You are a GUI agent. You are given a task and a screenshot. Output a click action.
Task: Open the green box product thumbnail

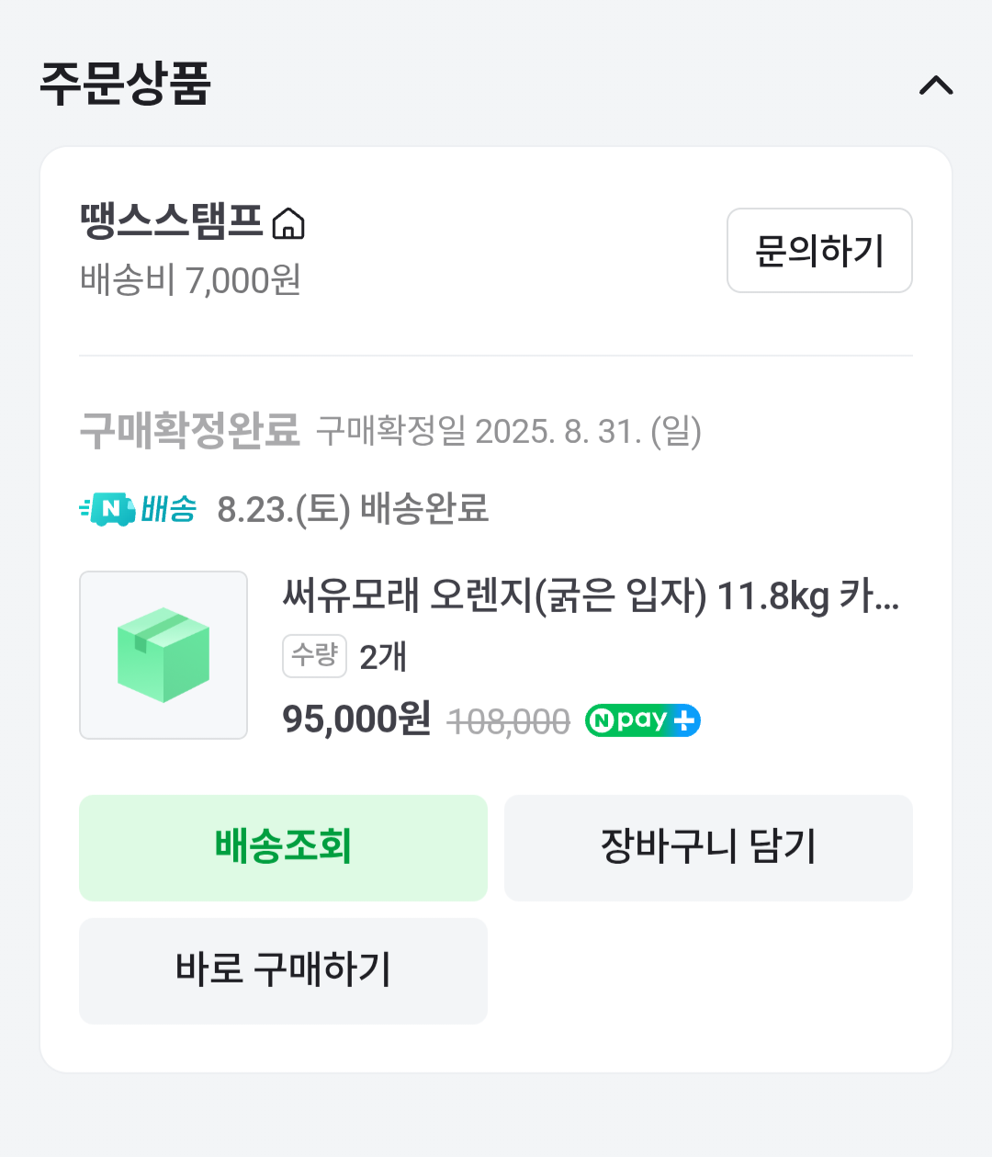163,655
